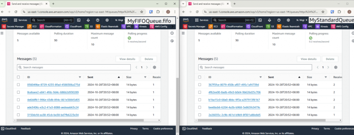Focus AWS search box in left window
Viewport: 354px width, 135px height.
(52, 20)
